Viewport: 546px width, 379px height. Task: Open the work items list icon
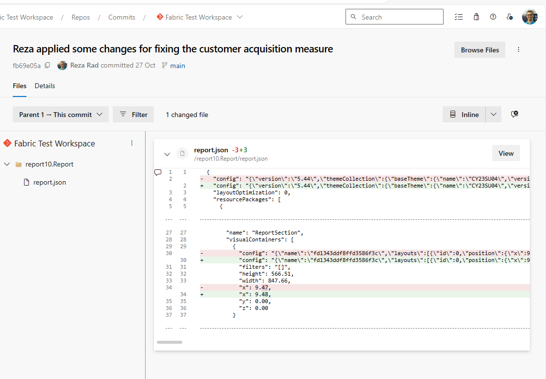459,17
